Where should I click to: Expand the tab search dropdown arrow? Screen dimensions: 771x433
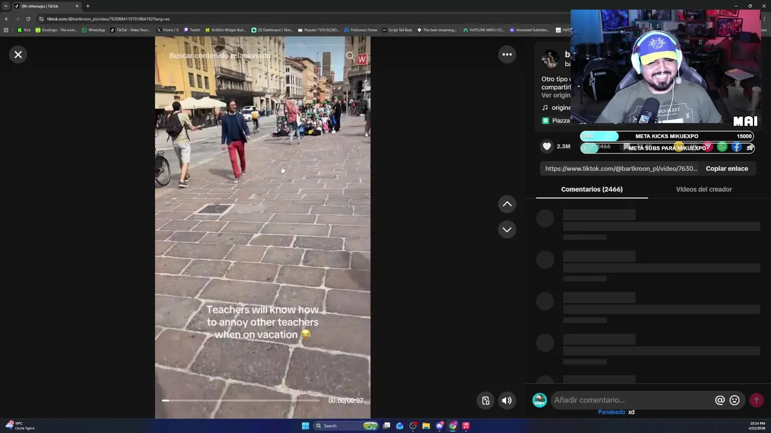(6, 6)
